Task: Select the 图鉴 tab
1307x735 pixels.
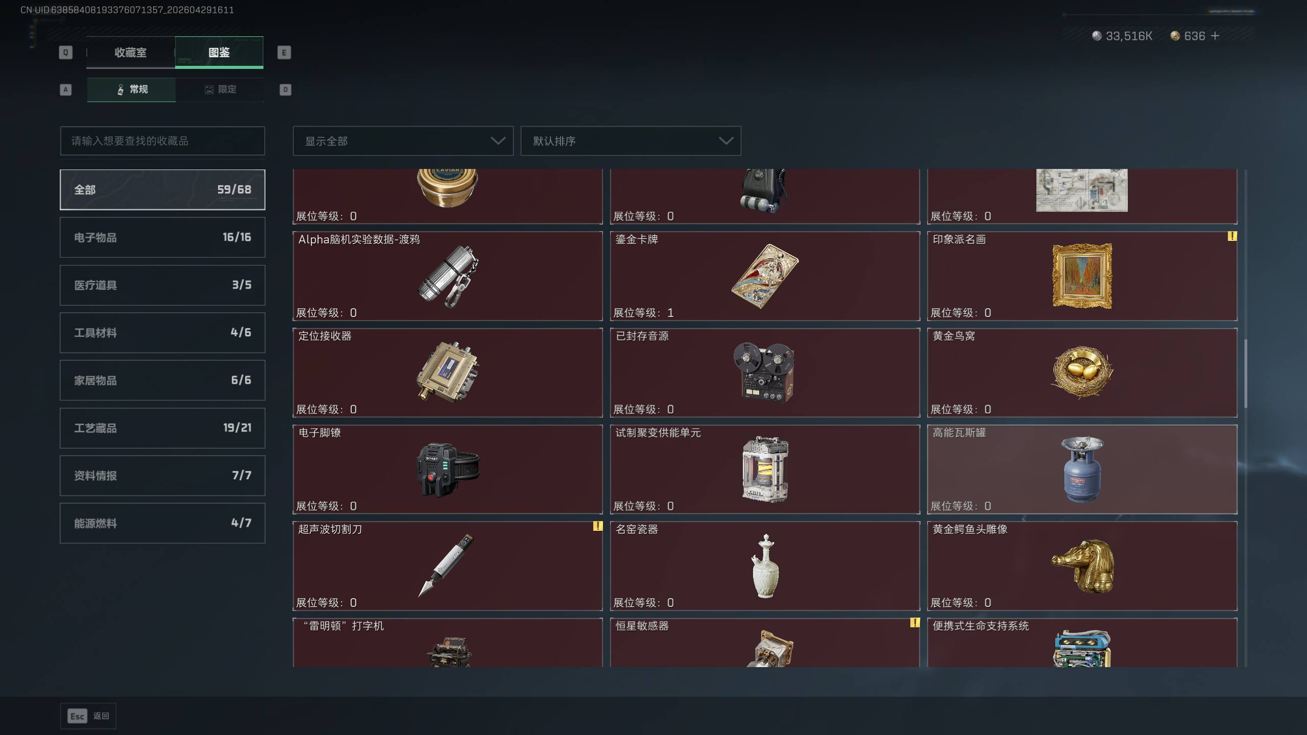Action: coord(219,52)
